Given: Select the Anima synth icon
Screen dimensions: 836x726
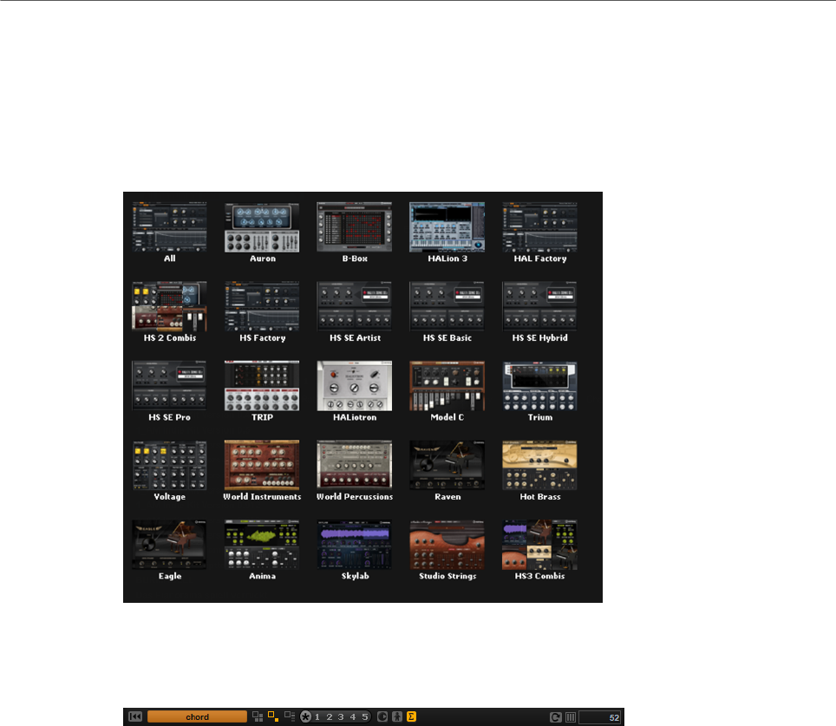Looking at the screenshot, I should pyautogui.click(x=262, y=545).
